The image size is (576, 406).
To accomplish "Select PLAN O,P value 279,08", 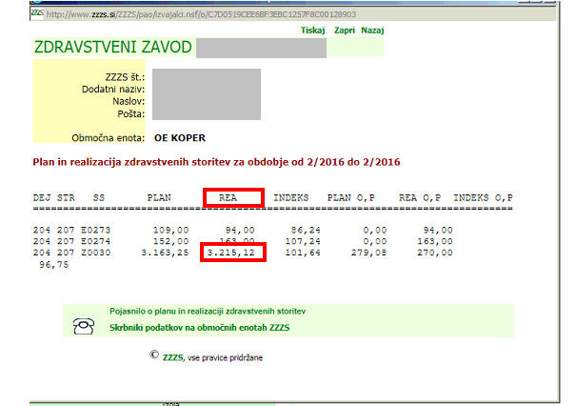I will [368, 253].
